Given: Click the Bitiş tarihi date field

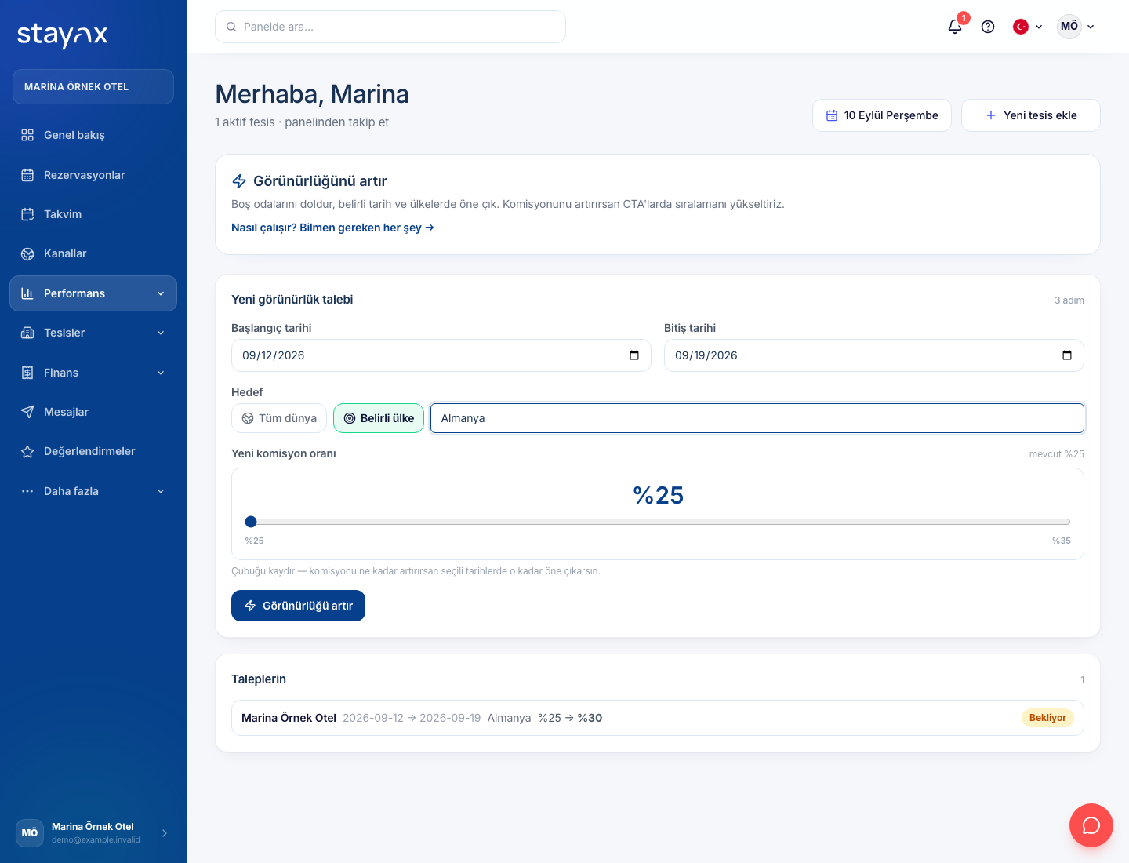Looking at the screenshot, I should click(874, 355).
